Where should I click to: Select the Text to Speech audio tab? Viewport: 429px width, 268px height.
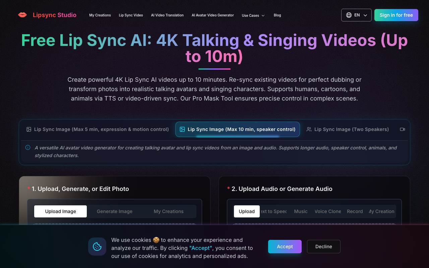[273, 211]
